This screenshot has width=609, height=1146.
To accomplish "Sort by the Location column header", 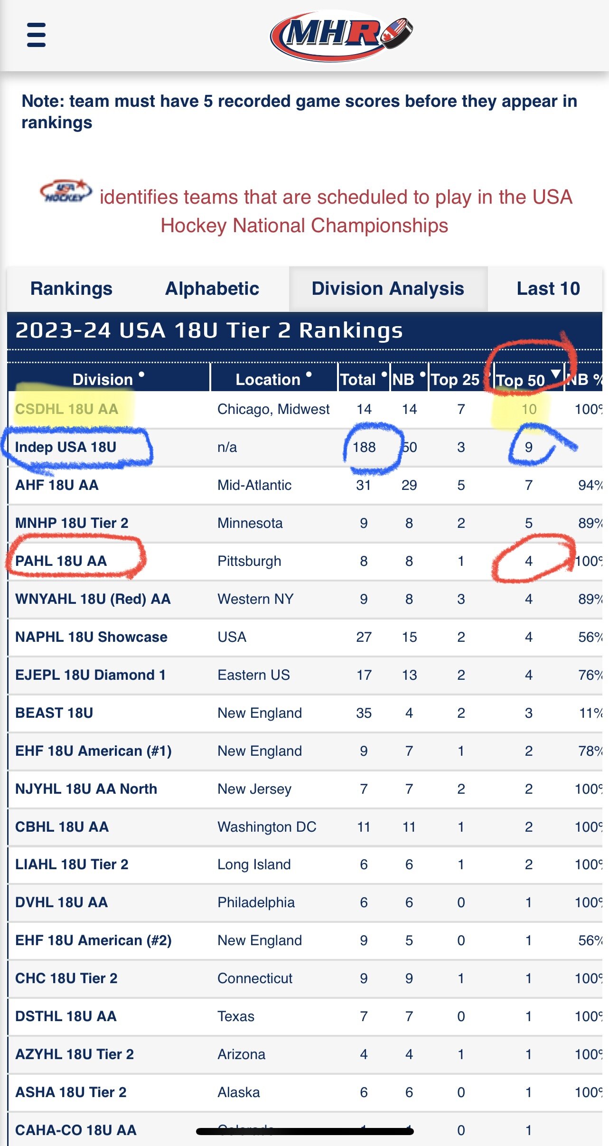I will click(274, 378).
